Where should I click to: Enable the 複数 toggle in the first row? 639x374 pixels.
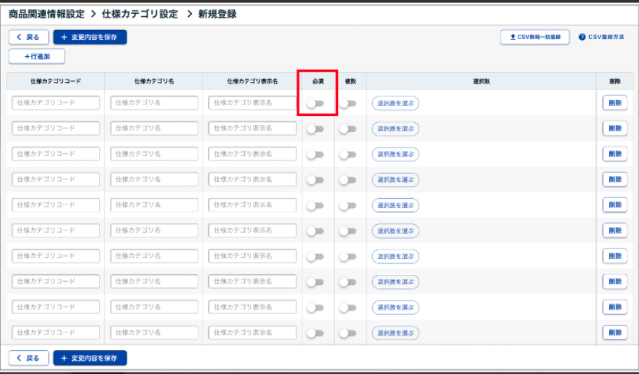348,104
